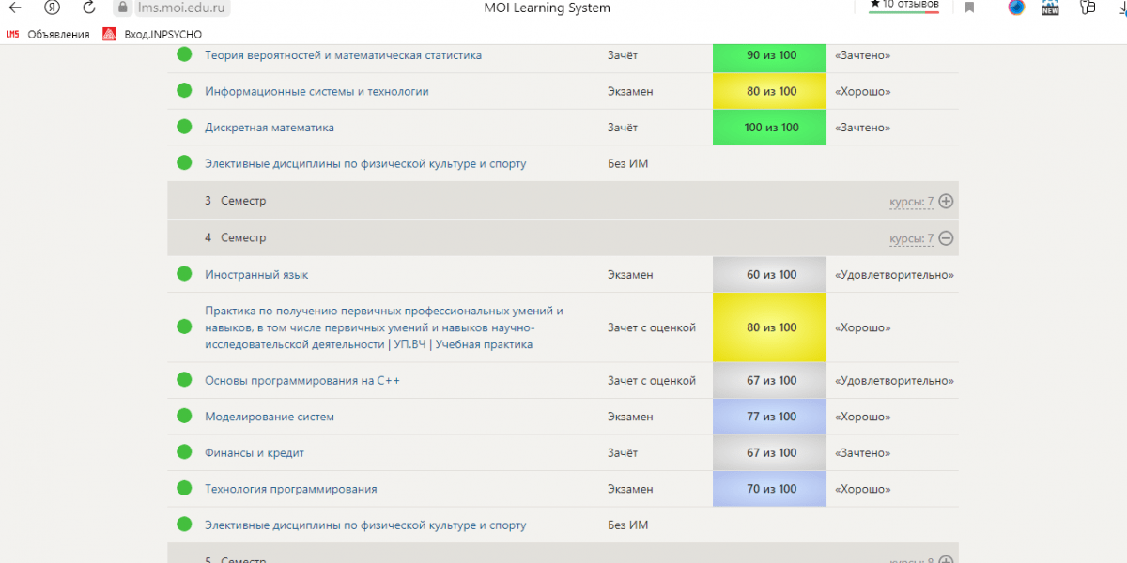The width and height of the screenshot is (1127, 563).
Task: Expand semester 3 with plus icon
Action: 946,201
